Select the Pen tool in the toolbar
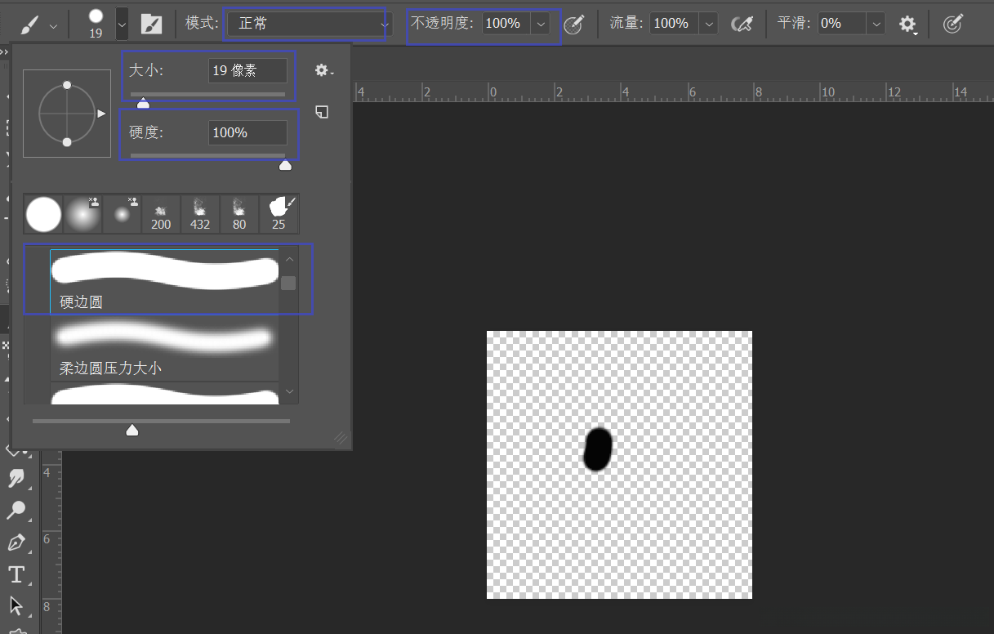The height and width of the screenshot is (634, 994). (16, 542)
